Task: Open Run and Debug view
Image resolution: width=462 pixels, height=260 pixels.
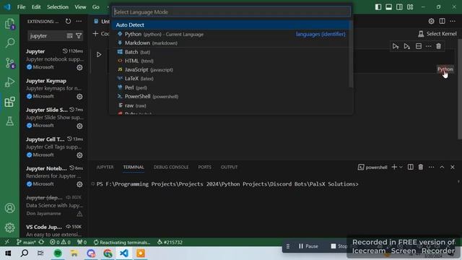Action: (9, 82)
